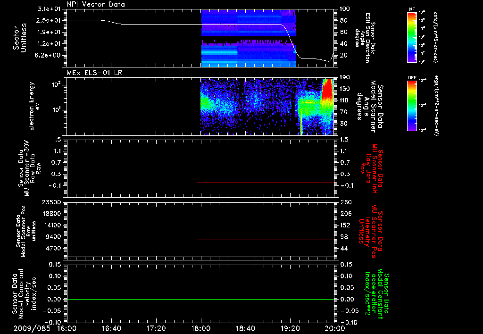Click the 'Sector Unitless' axis title
Image resolution: width=483 pixels, height=334 pixels.
(20, 38)
